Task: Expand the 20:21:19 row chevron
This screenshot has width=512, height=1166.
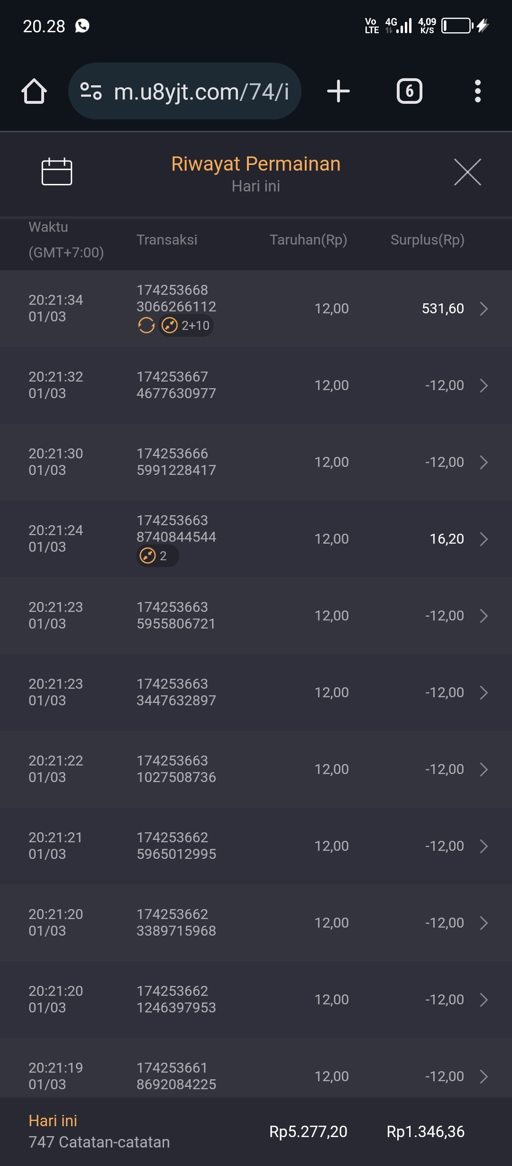Action: [484, 1076]
